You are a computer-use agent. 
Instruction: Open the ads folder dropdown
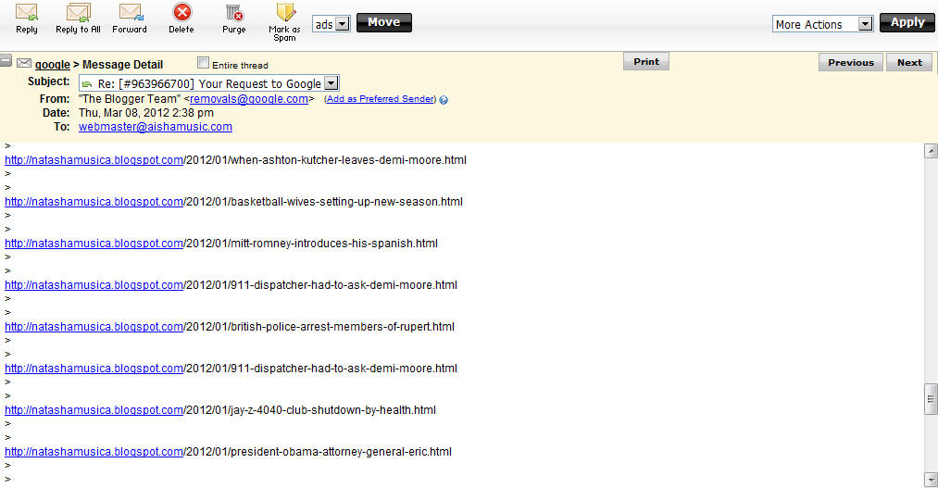(x=331, y=24)
